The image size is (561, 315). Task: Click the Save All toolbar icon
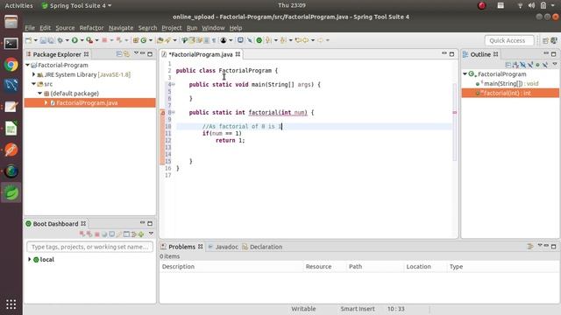pos(51,40)
